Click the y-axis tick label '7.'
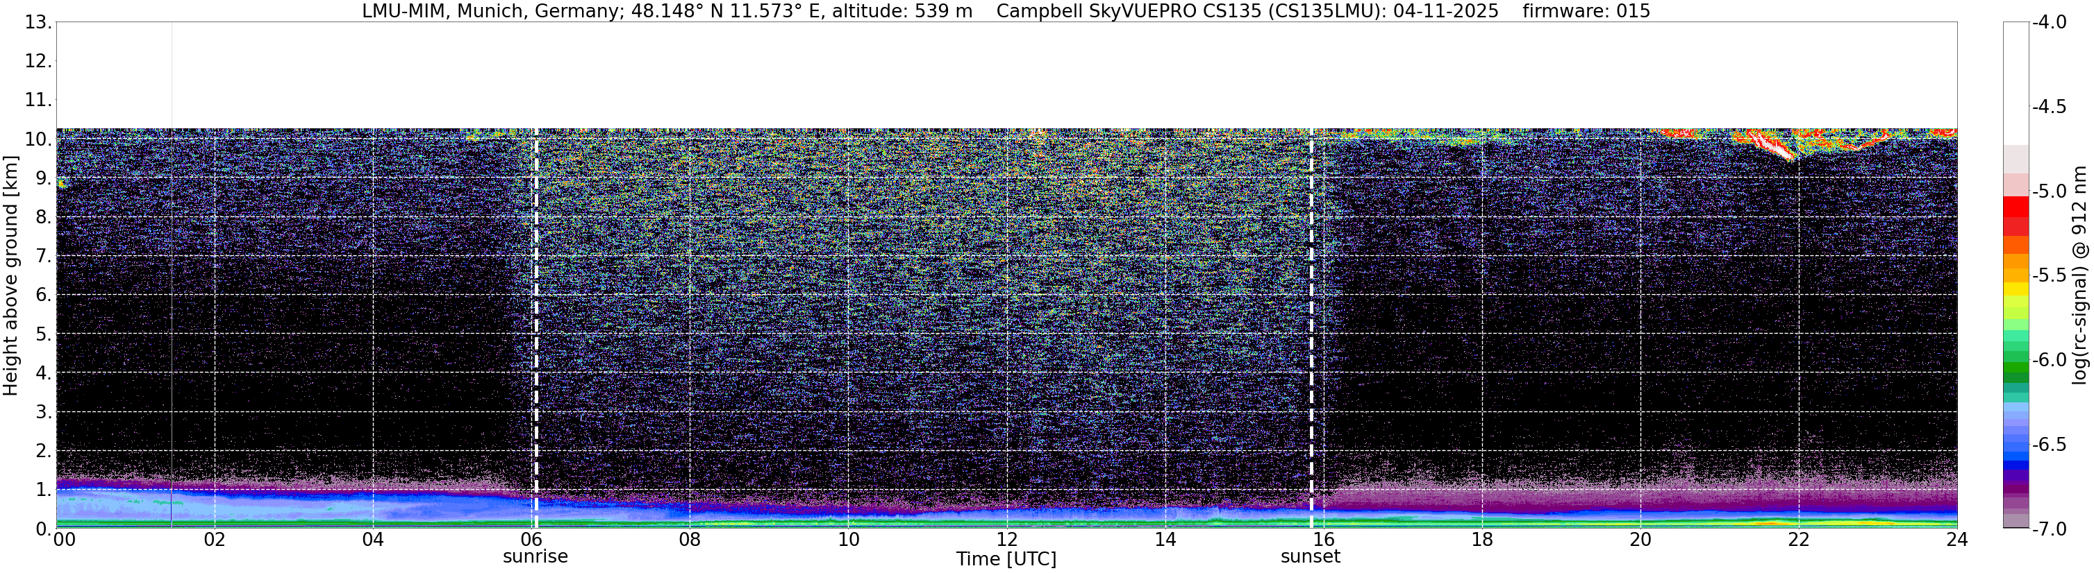Viewport: 2094px width, 573px height. [x=43, y=256]
